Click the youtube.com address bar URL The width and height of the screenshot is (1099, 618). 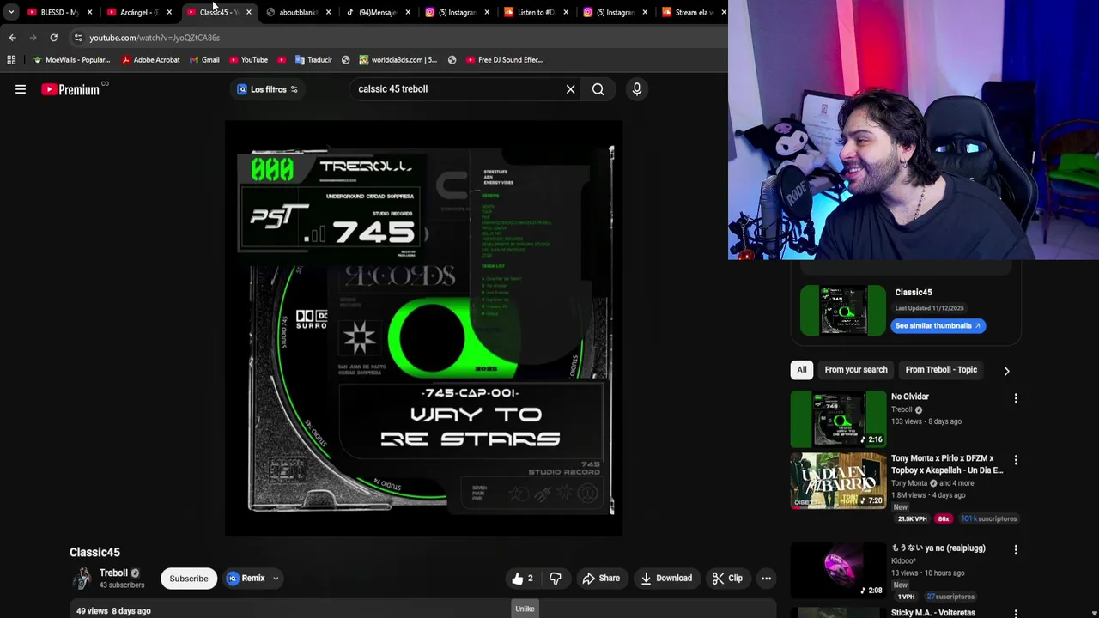point(155,38)
